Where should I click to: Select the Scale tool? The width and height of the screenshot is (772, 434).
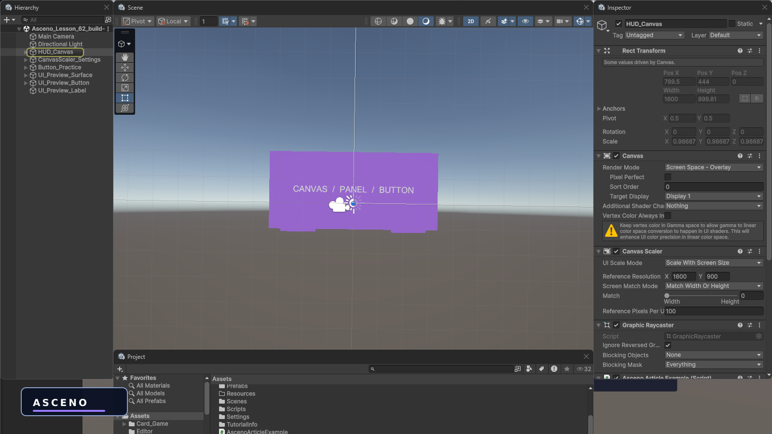click(124, 88)
